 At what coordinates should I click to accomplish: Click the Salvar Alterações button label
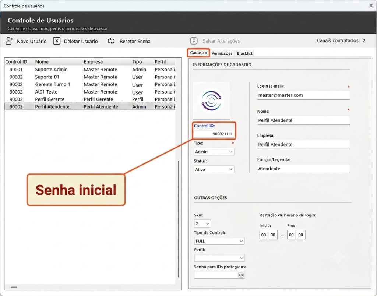click(221, 41)
